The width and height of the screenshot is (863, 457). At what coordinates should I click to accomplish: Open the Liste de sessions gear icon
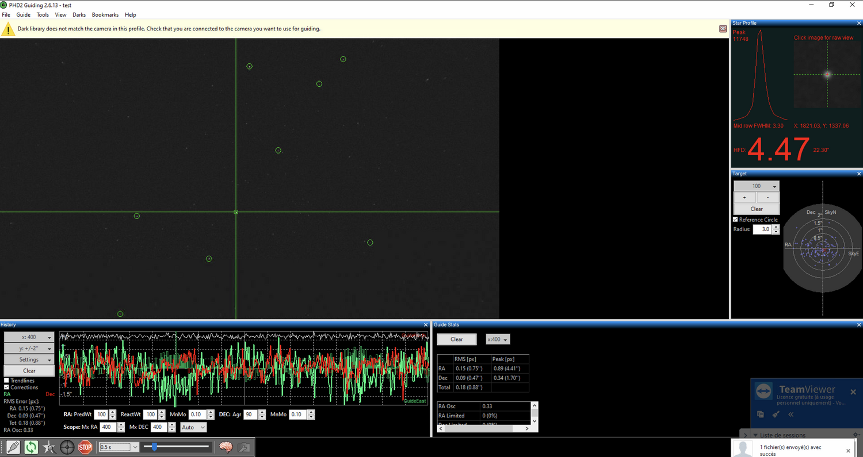coord(856,435)
